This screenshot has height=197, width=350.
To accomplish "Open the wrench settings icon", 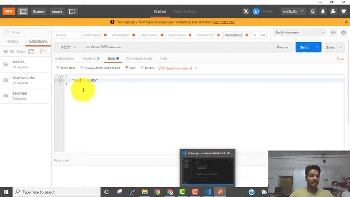I will [x=333, y=11].
